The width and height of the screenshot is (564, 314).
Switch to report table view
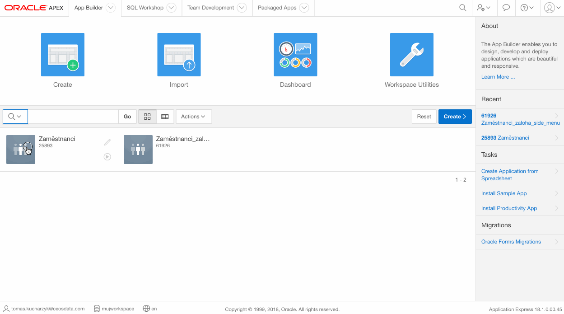[x=165, y=117]
